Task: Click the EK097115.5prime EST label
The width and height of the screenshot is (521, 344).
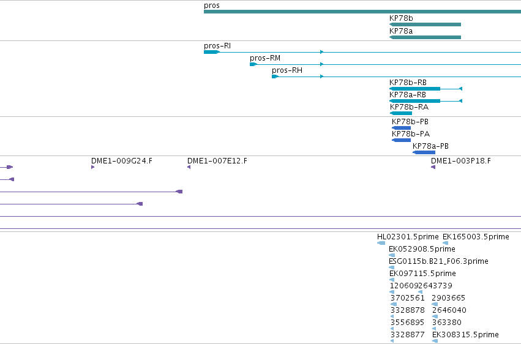Action: coord(422,274)
